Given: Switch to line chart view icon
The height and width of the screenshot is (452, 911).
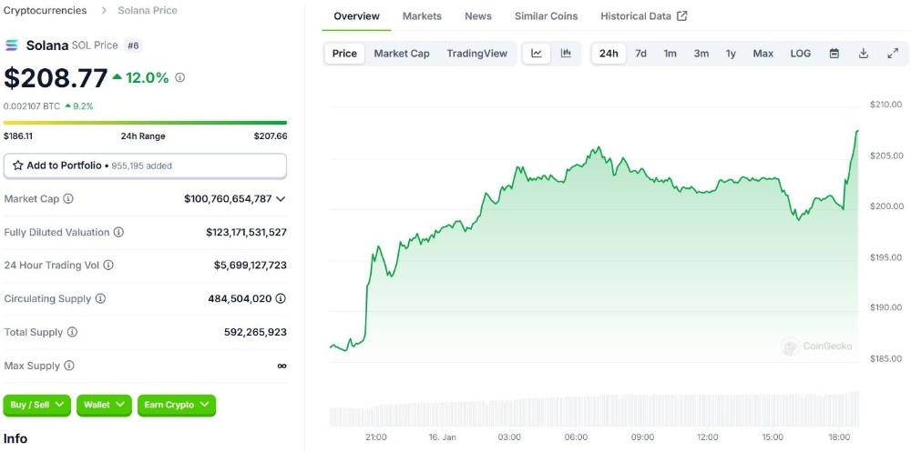Looking at the screenshot, I should coord(537,54).
